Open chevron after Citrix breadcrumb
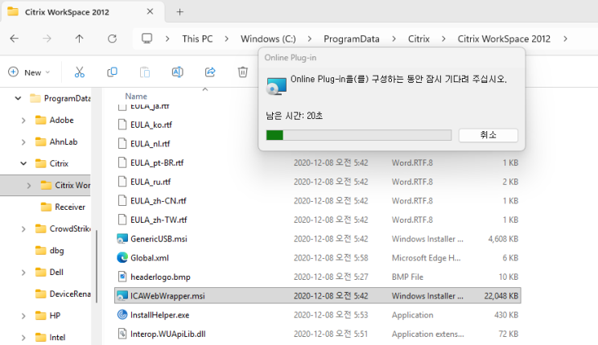The height and width of the screenshot is (345, 598). (443, 39)
